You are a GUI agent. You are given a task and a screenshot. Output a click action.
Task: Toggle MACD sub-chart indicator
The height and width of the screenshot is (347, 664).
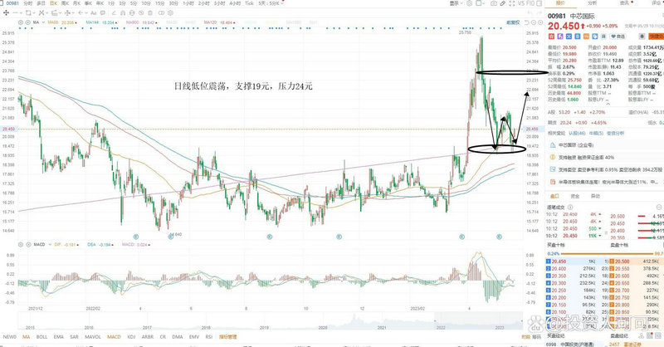114,337
